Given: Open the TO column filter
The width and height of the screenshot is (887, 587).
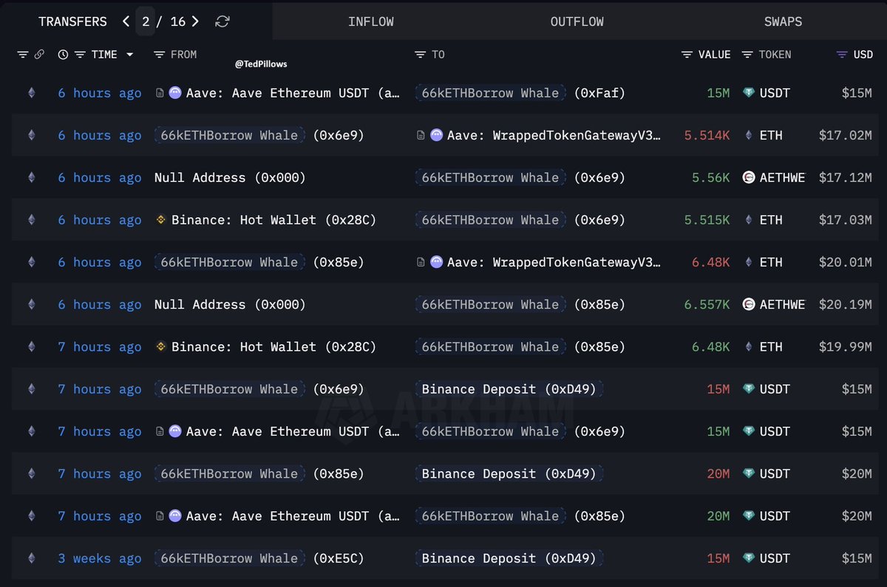Looking at the screenshot, I should coord(420,55).
